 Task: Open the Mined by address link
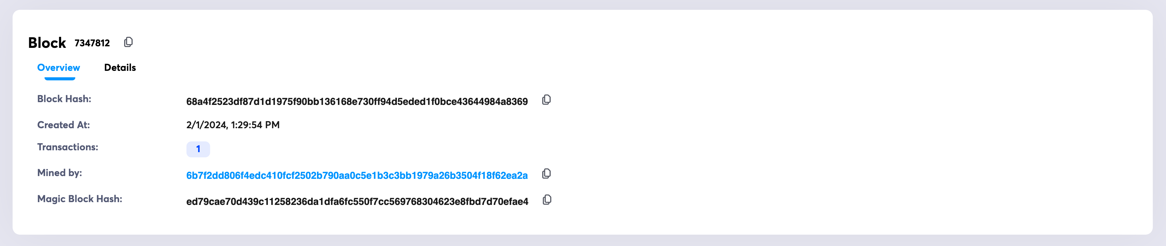[x=357, y=175]
